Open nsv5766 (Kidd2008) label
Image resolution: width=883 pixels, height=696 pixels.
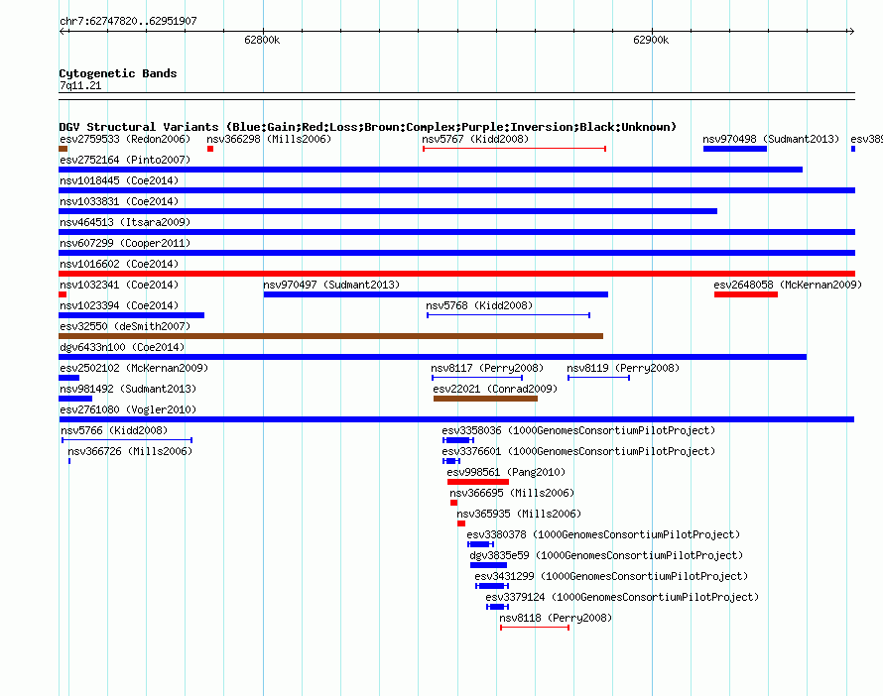(x=114, y=430)
